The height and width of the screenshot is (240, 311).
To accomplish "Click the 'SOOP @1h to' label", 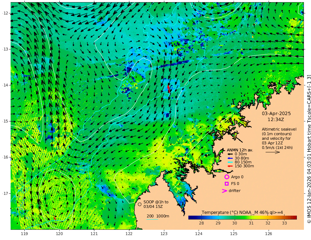I will [156, 202].
